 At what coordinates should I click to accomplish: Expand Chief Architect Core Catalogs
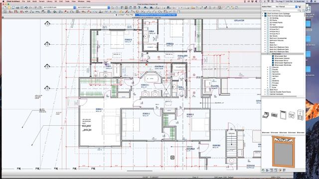263,13
